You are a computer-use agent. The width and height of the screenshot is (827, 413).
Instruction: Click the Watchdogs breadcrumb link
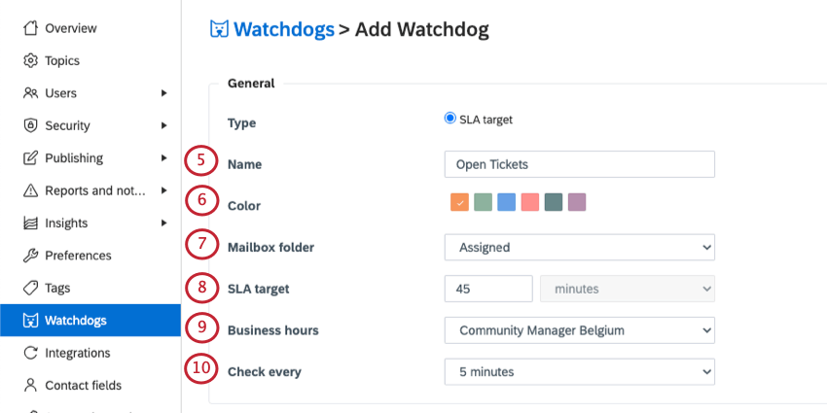[x=284, y=29]
